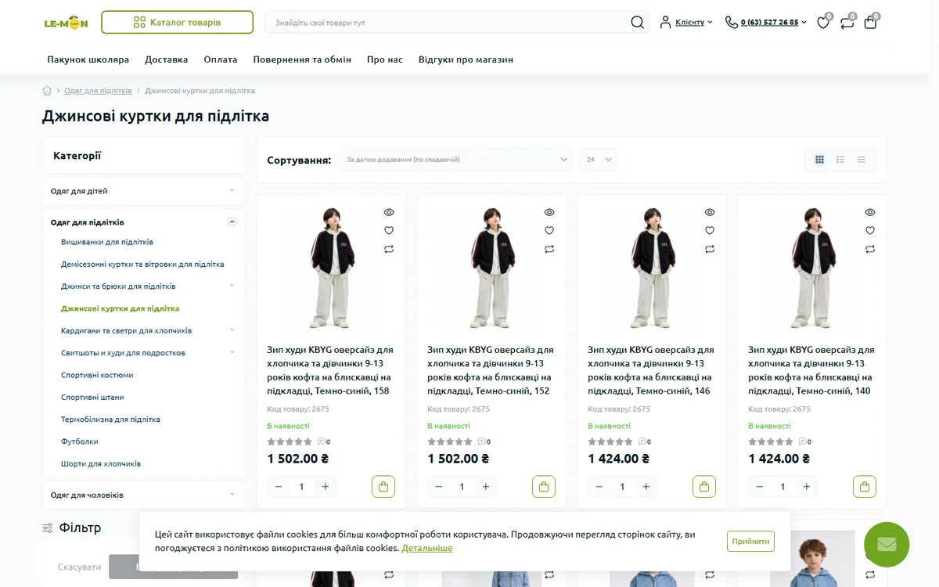Switch to list view layout
Image resolution: width=939 pixels, height=587 pixels.
coord(840,160)
